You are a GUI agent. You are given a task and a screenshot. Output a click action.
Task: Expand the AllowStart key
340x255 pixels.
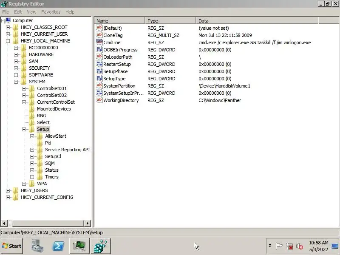coord(32,136)
